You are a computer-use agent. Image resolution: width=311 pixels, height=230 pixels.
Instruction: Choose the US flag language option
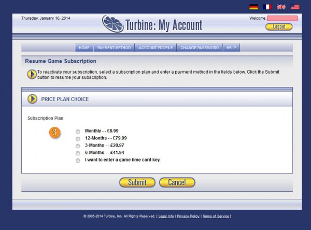[x=295, y=7]
